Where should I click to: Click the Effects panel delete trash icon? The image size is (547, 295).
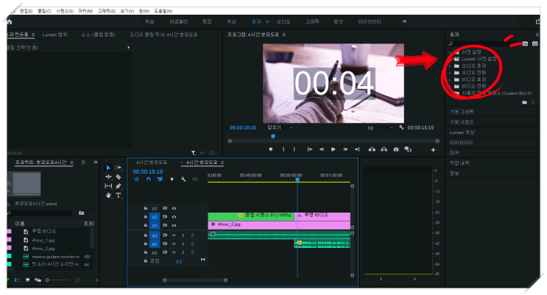[x=533, y=102]
